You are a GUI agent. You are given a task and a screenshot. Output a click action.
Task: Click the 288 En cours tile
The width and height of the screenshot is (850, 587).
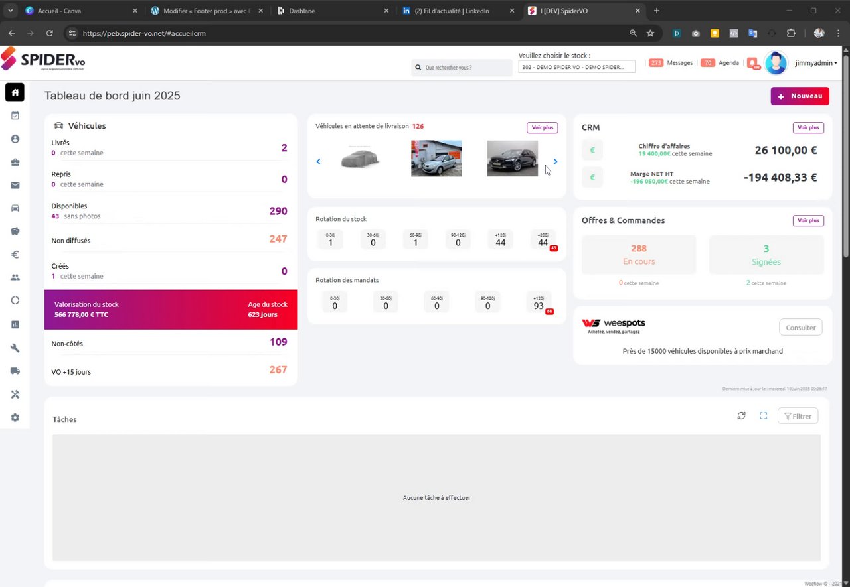click(639, 255)
